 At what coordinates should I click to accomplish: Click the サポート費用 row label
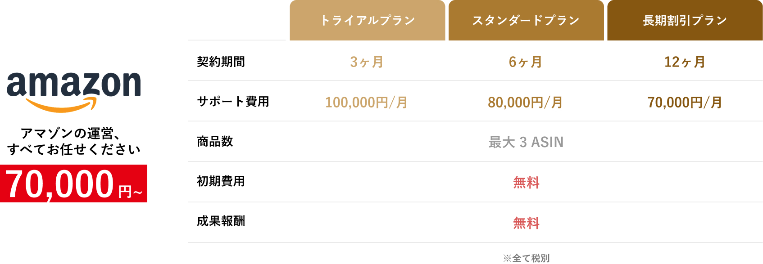(233, 102)
